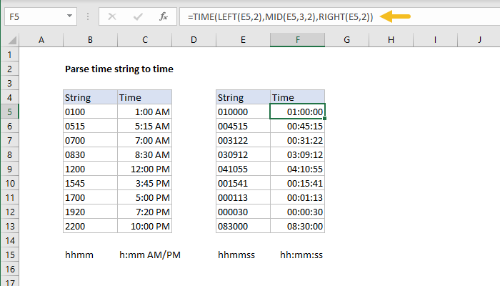Select the 'Time' header in column F

click(297, 97)
